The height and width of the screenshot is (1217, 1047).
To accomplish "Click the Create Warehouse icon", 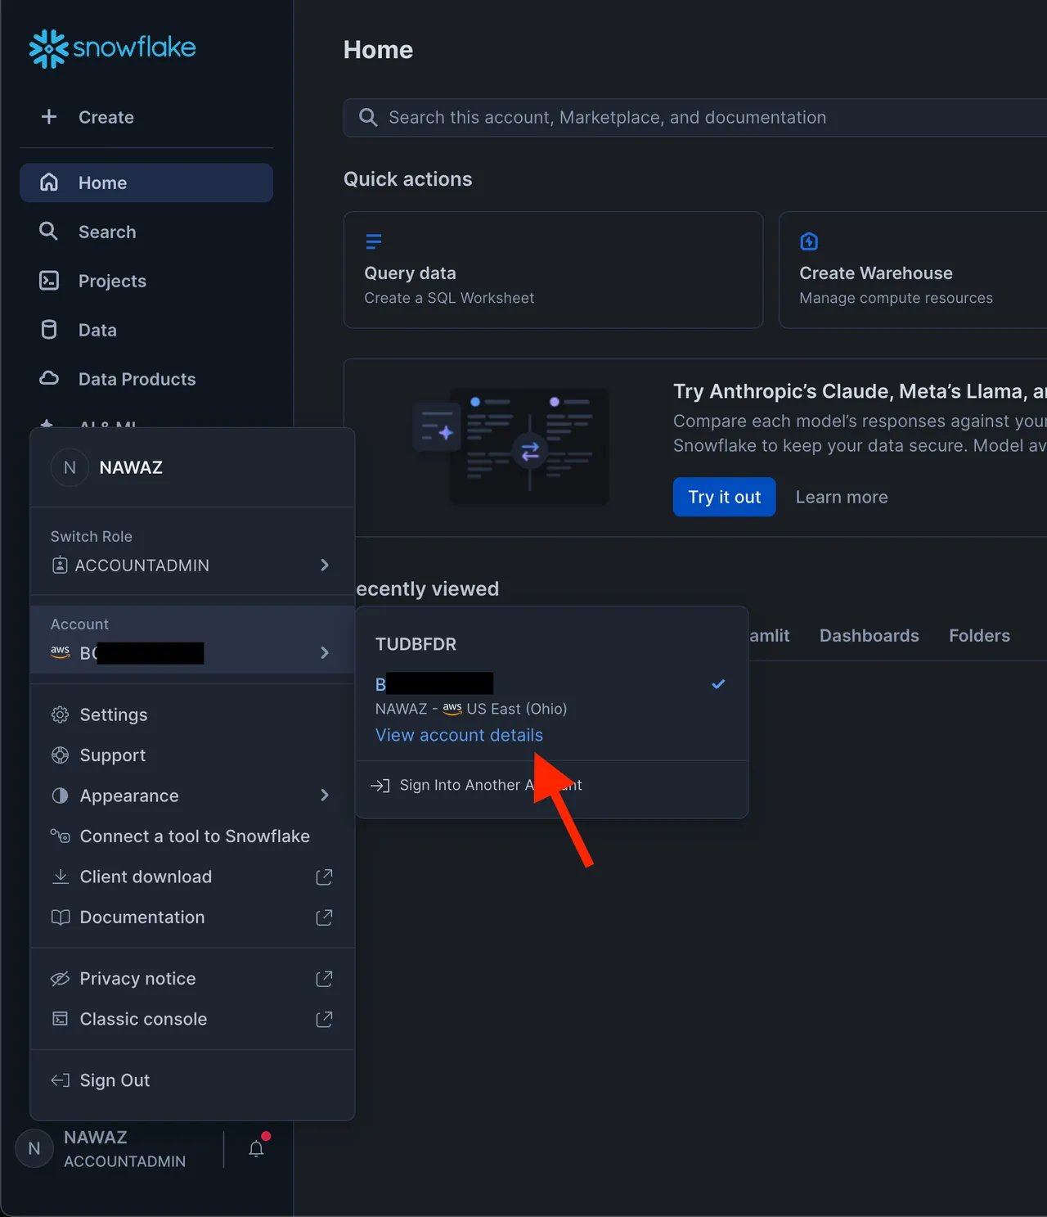I will 809,241.
